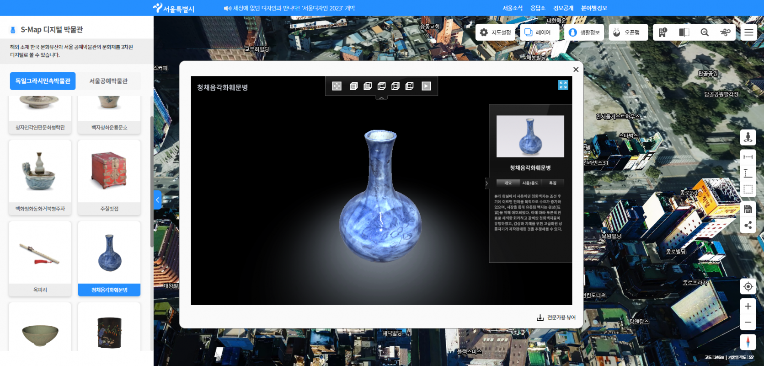
Task: Select the 주칠빗접 red chest thumbnail
Action: 109,177
